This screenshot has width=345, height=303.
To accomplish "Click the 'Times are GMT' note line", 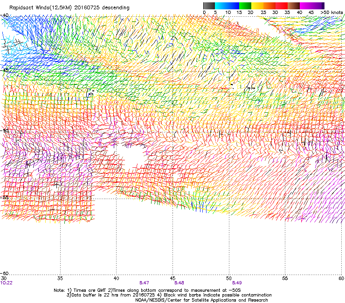I will click(x=147, y=290).
